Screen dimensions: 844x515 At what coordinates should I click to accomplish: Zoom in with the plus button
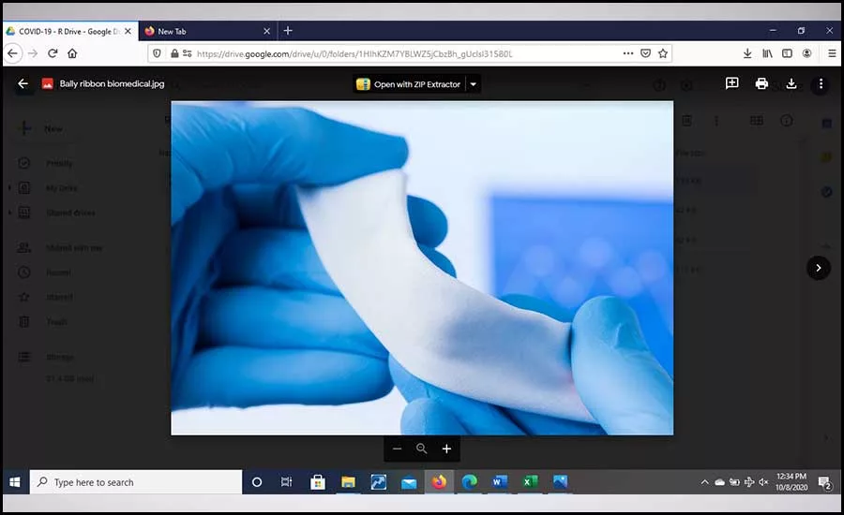point(446,449)
